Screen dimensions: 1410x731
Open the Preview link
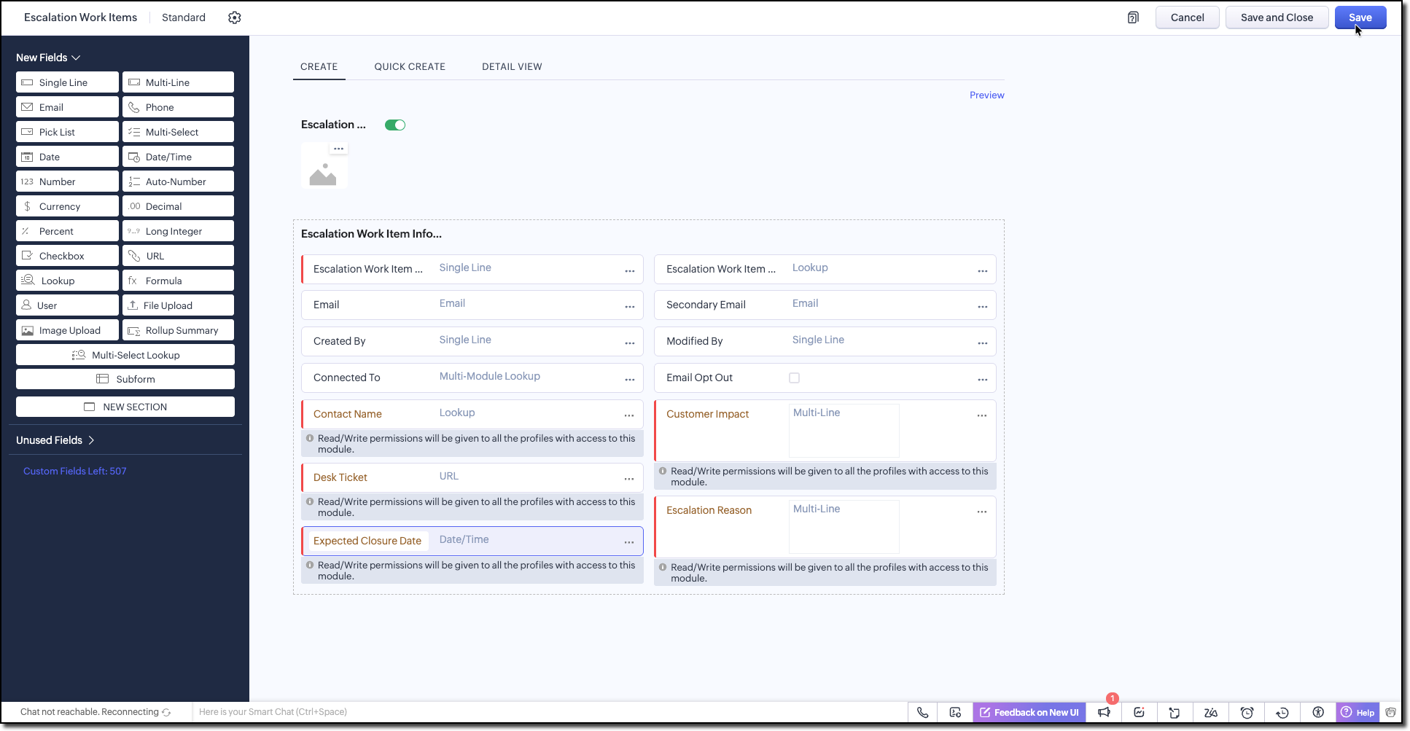(986, 95)
